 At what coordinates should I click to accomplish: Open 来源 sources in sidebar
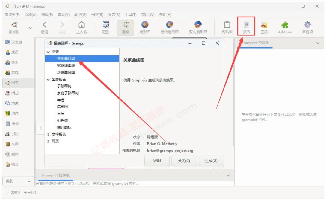[12, 124]
